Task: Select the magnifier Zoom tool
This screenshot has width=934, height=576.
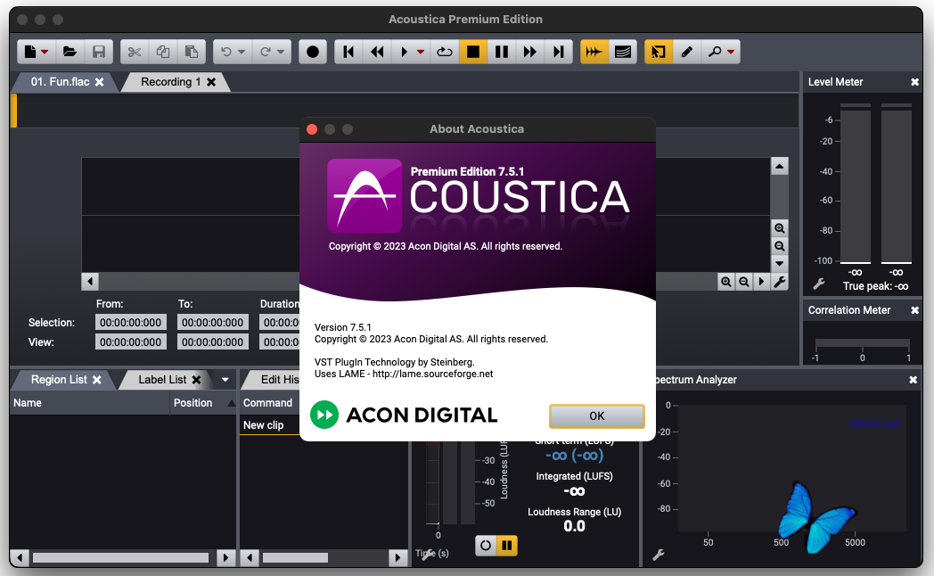Action: click(714, 52)
